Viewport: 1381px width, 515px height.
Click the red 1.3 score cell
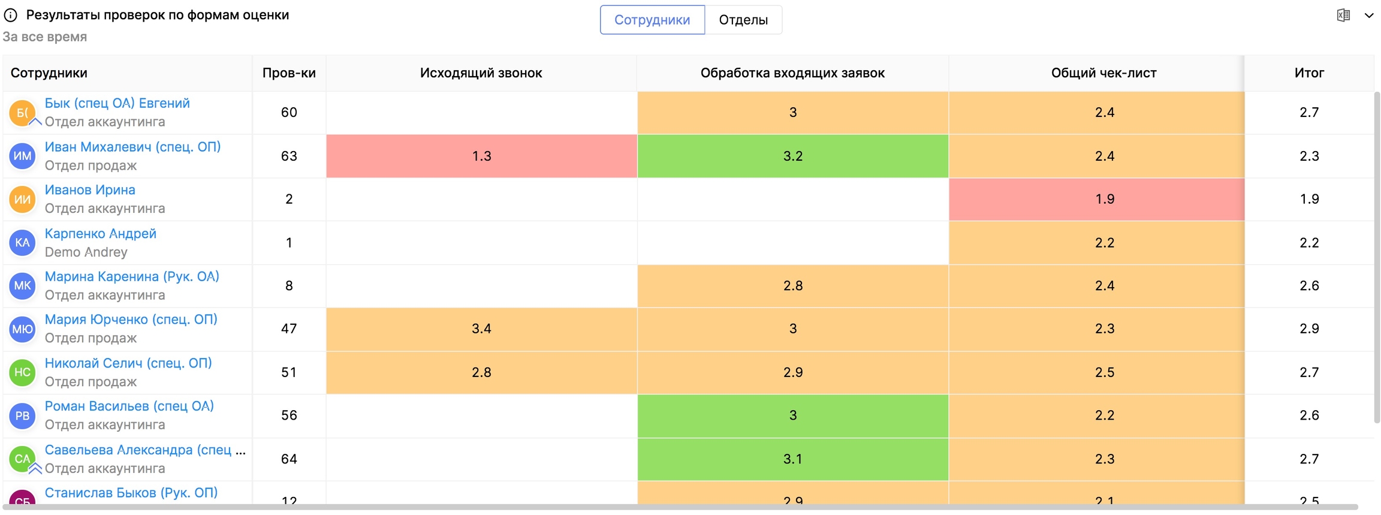481,156
